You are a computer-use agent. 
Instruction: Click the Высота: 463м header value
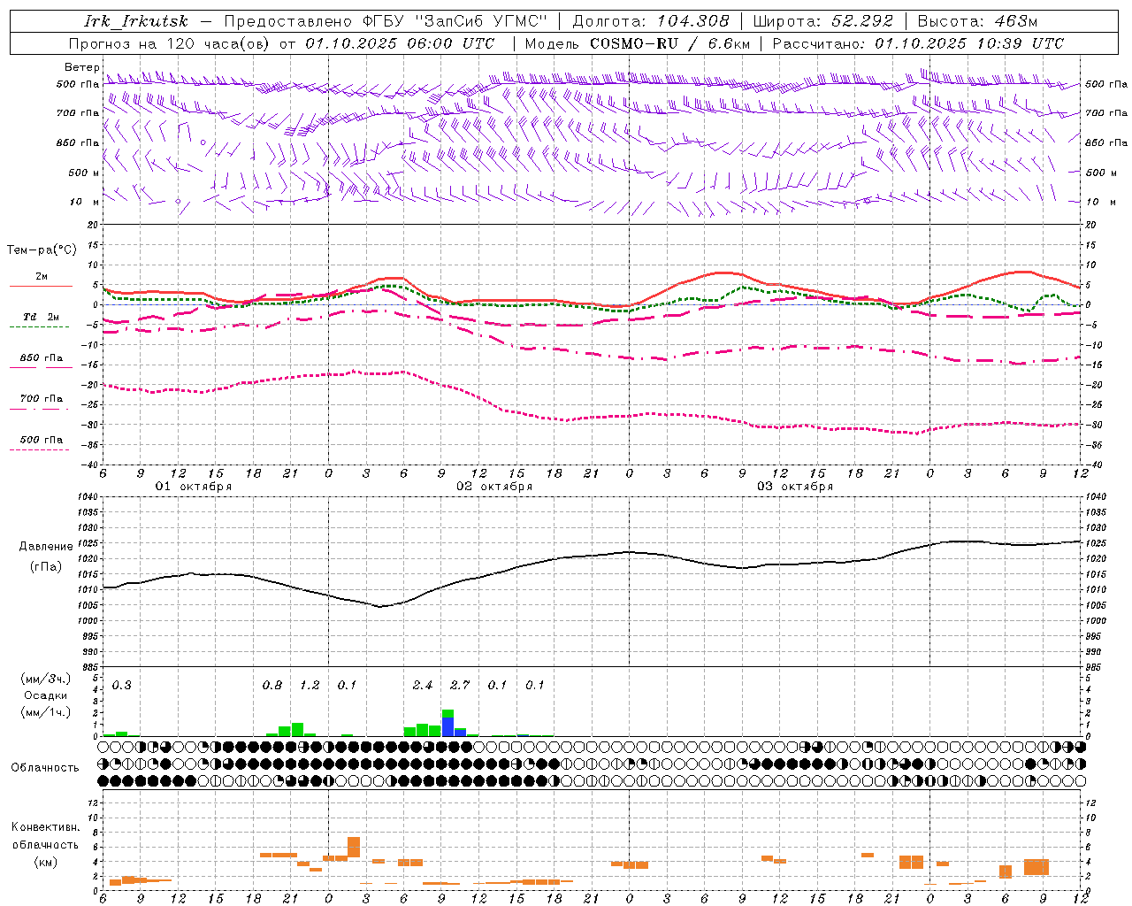coord(977,21)
